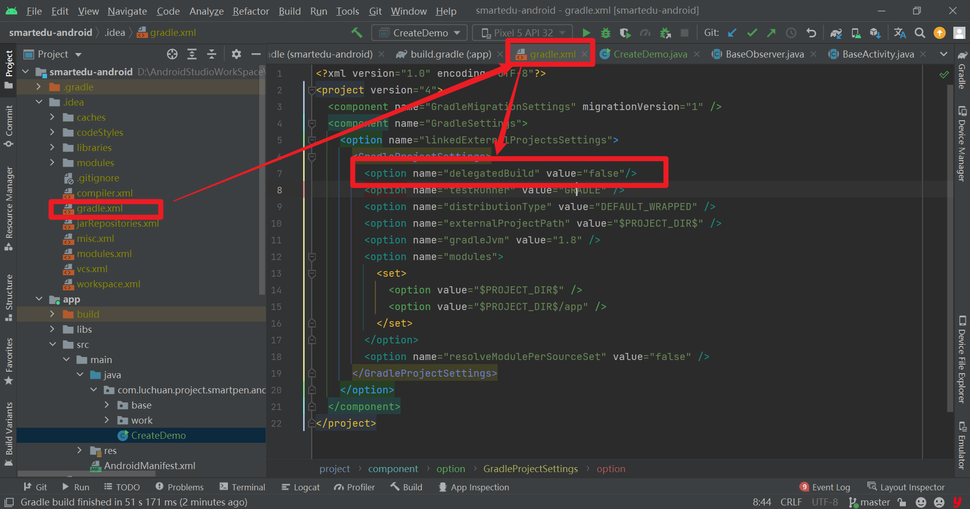
Task: Open SDK Manager toolbar icon
Action: (876, 33)
